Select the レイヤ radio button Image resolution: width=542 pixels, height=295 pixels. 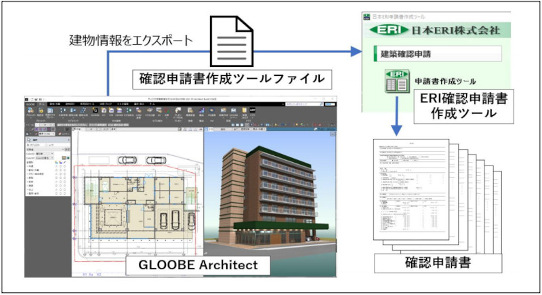46,145
